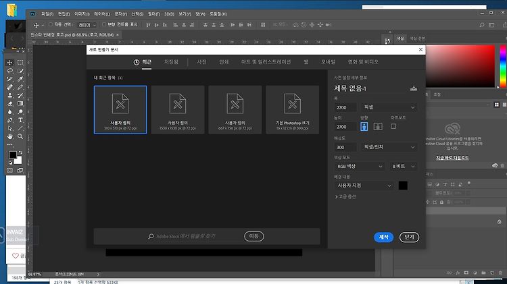Choose portrait orientation
This screenshot has height=284, width=507.
click(364, 127)
